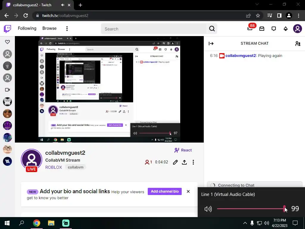Click the Twitch logo home icon
Viewport: 305px width, 229px height.
[7, 29]
